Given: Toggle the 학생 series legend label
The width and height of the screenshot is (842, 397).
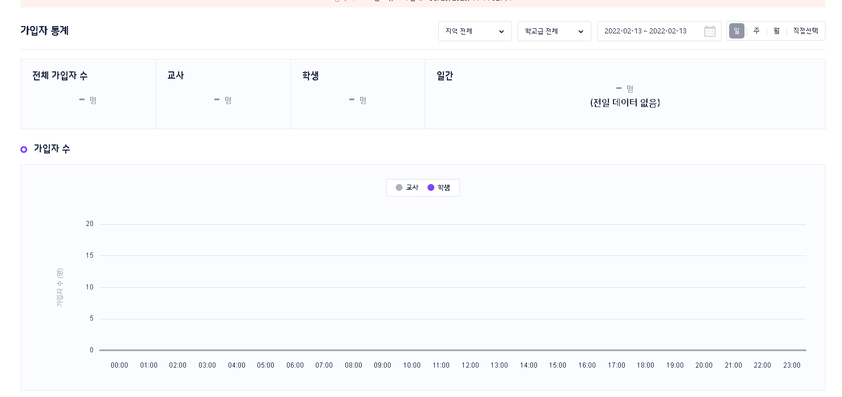Looking at the screenshot, I should click(x=444, y=187).
